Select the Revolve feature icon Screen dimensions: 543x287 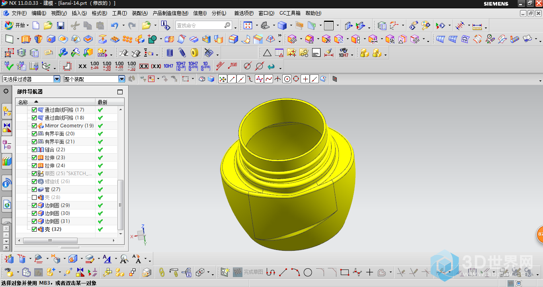point(38,39)
